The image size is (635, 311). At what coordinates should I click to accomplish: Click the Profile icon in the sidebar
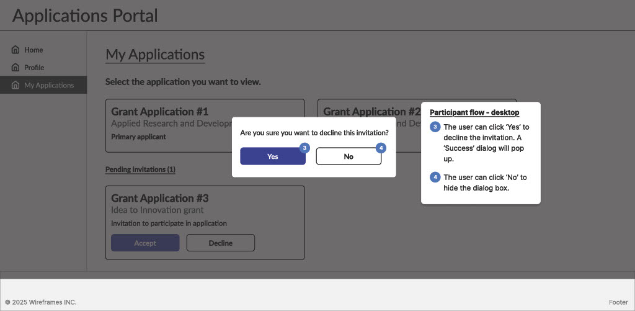[x=16, y=68]
